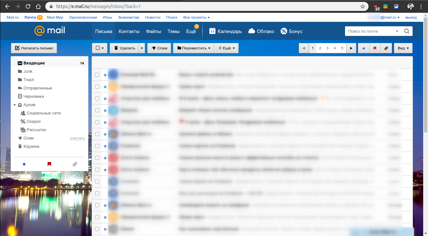Show attachments via sidebar paperclip icon
Viewport: 428px width, 236px height.
click(x=75, y=164)
